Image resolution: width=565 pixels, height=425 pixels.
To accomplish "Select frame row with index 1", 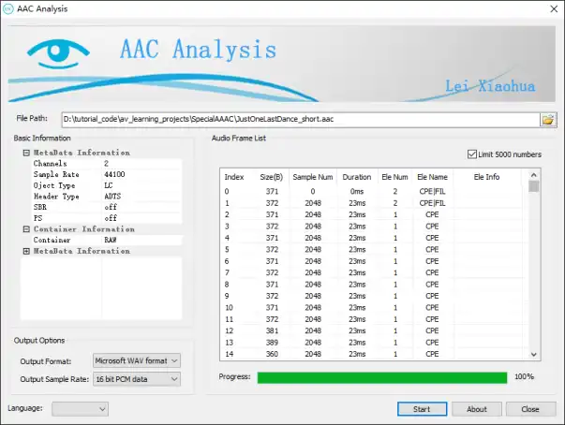I will [x=371, y=203].
